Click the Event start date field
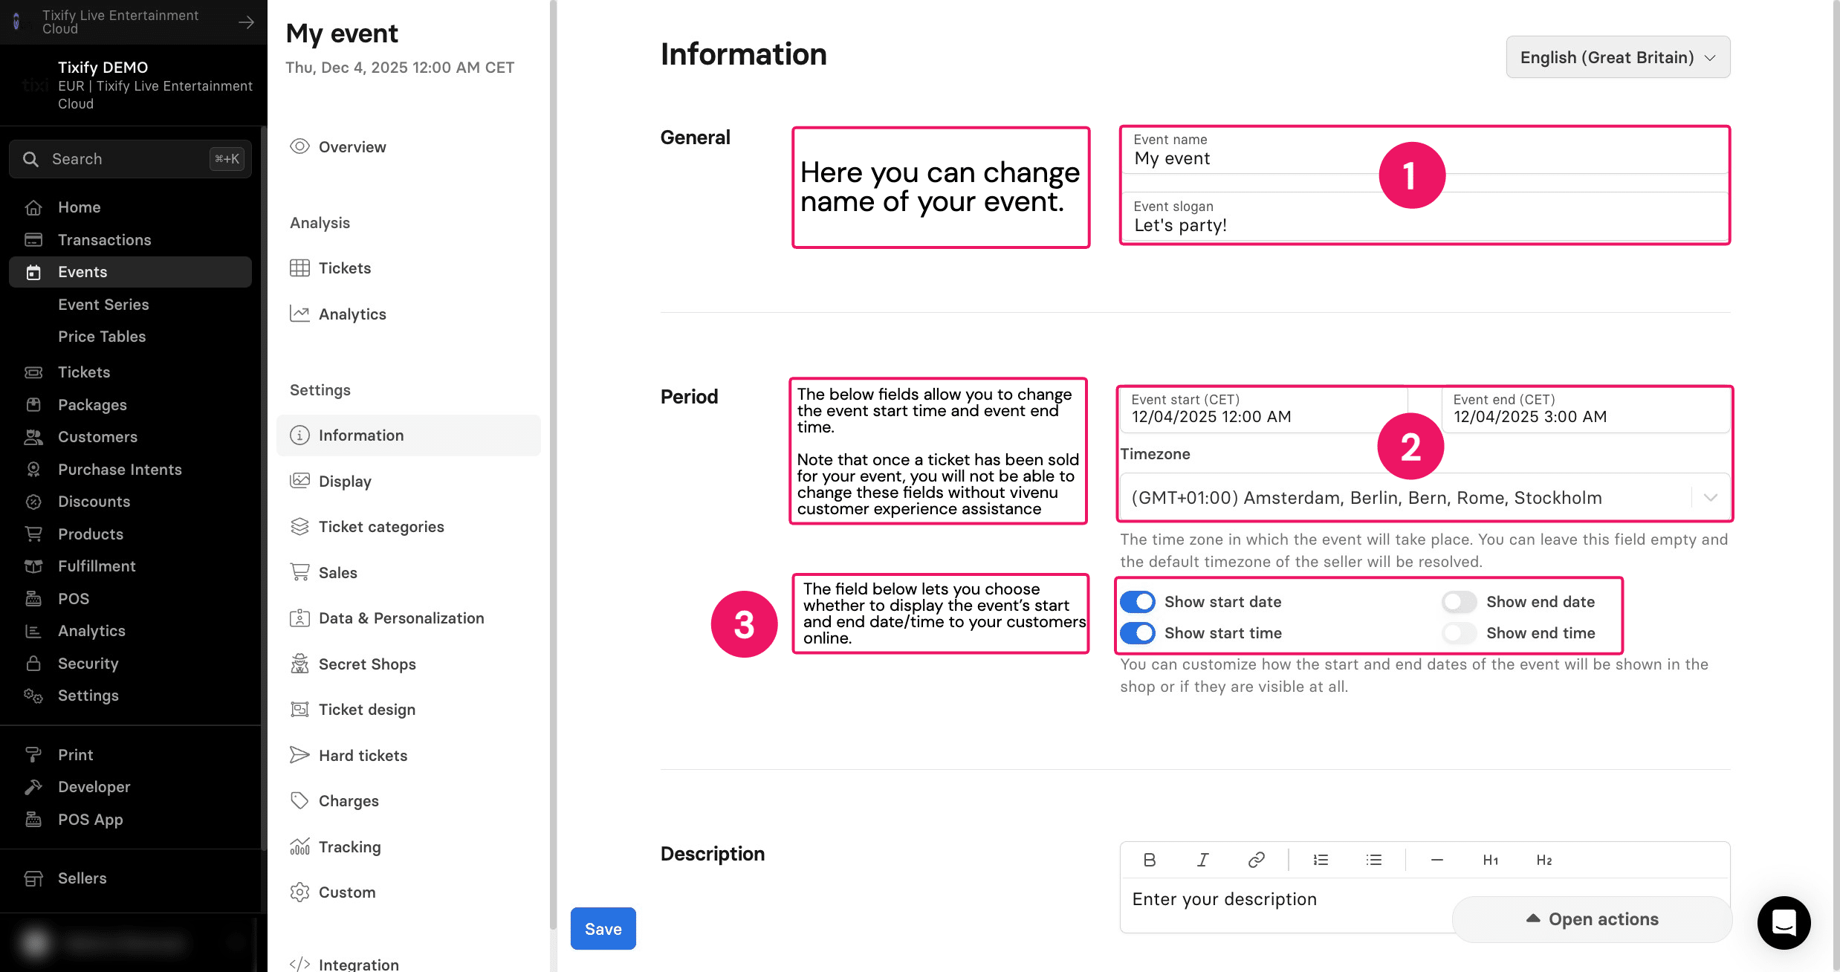 click(1264, 409)
